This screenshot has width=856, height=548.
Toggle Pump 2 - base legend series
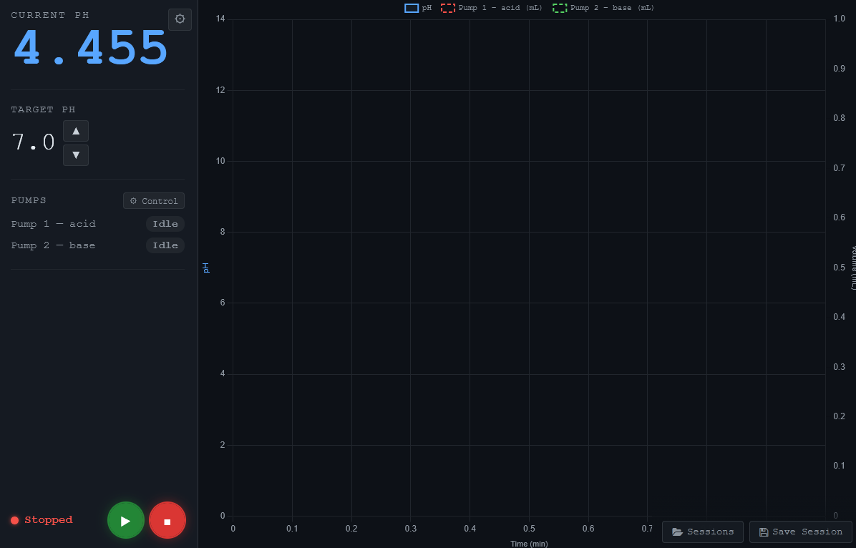tap(603, 8)
